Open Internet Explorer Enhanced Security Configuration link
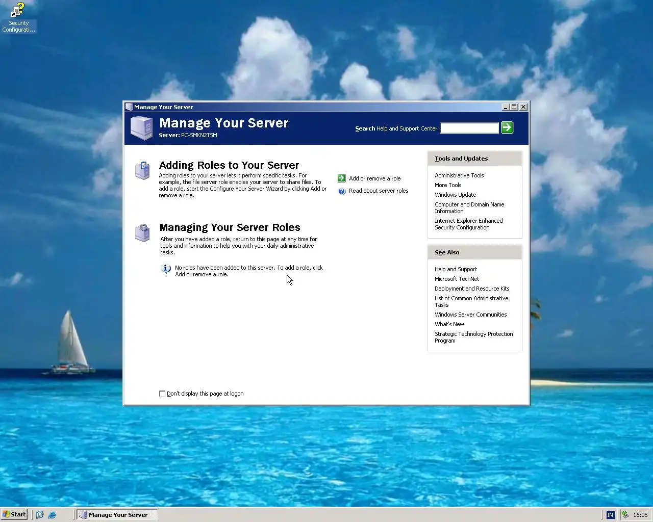 469,224
